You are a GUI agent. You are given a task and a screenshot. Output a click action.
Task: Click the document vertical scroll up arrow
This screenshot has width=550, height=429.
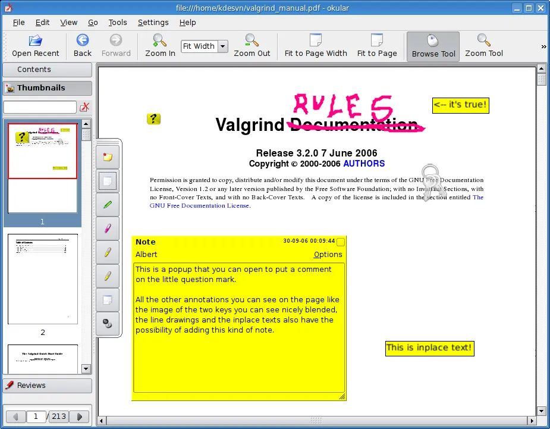(x=541, y=68)
